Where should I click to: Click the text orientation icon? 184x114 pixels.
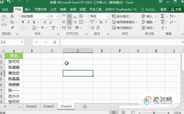click(77, 27)
